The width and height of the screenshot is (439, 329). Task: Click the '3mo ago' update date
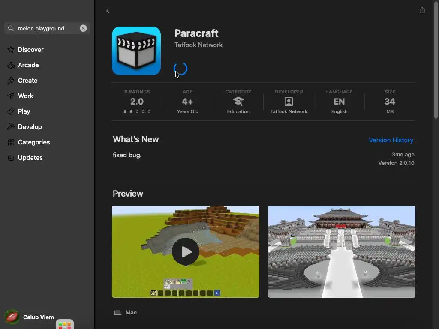tap(403, 154)
